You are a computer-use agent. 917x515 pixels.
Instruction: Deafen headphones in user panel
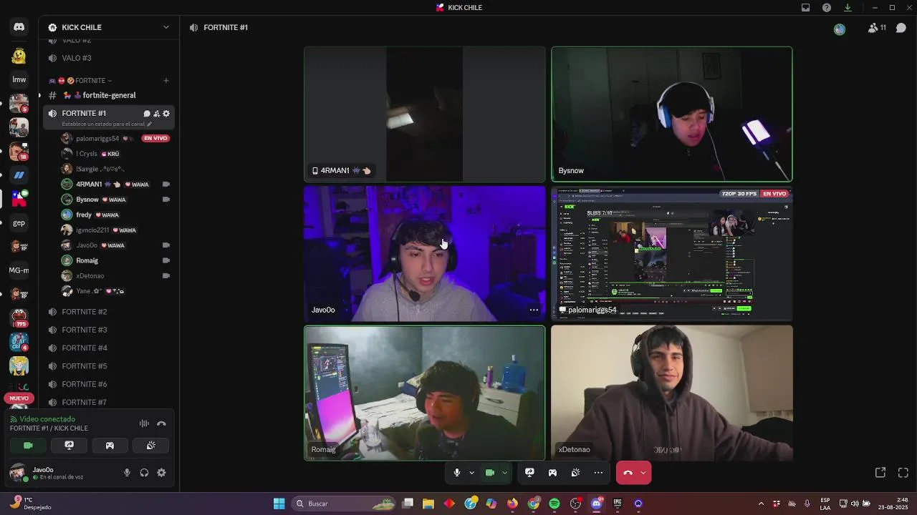coord(144,473)
